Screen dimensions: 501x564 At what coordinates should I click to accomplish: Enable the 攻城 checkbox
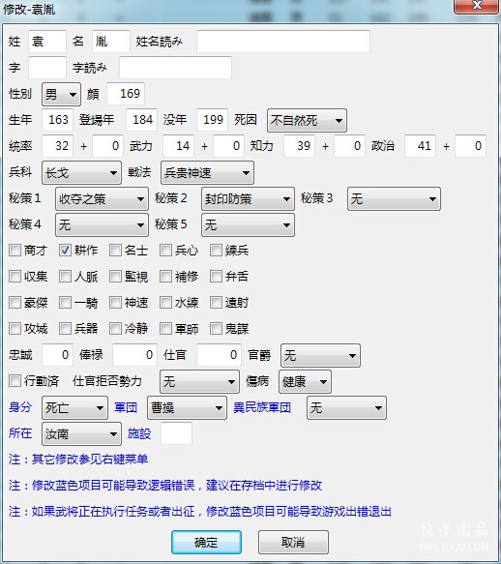(x=15, y=328)
